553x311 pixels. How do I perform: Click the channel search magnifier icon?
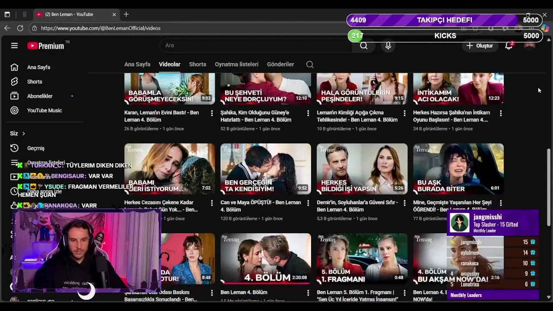tap(310, 64)
